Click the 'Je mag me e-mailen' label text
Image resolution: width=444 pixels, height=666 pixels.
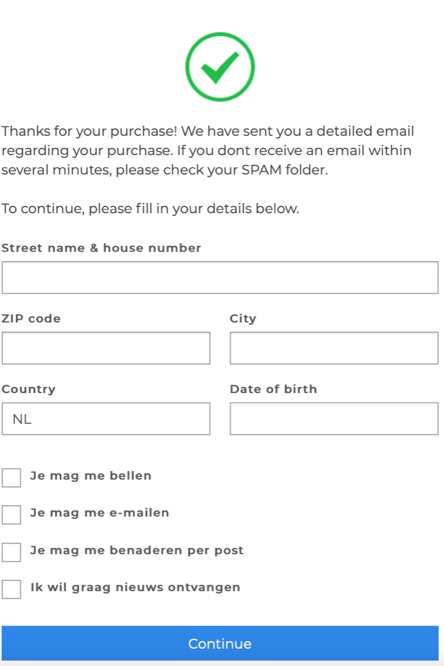click(100, 513)
